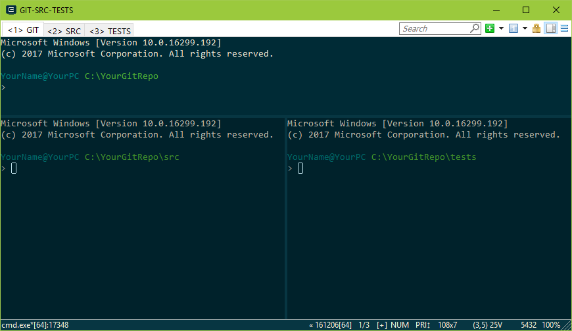Viewport: 572px width, 331px height.
Task: Switch to the <2> SRC tab
Action: (64, 31)
